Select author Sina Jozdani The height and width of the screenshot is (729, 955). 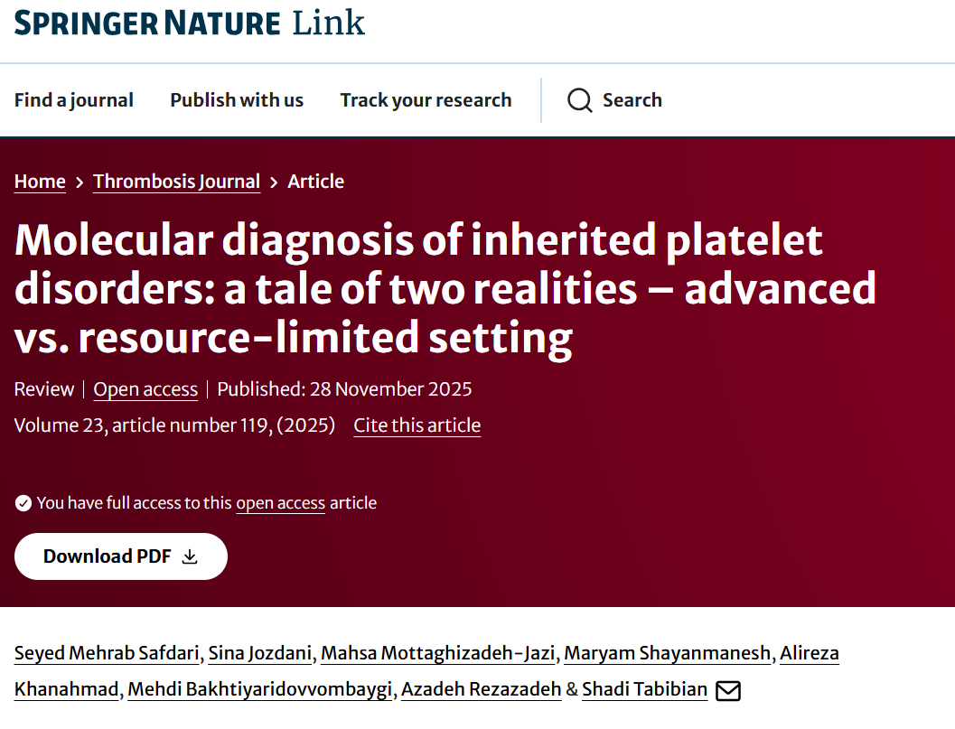260,652
